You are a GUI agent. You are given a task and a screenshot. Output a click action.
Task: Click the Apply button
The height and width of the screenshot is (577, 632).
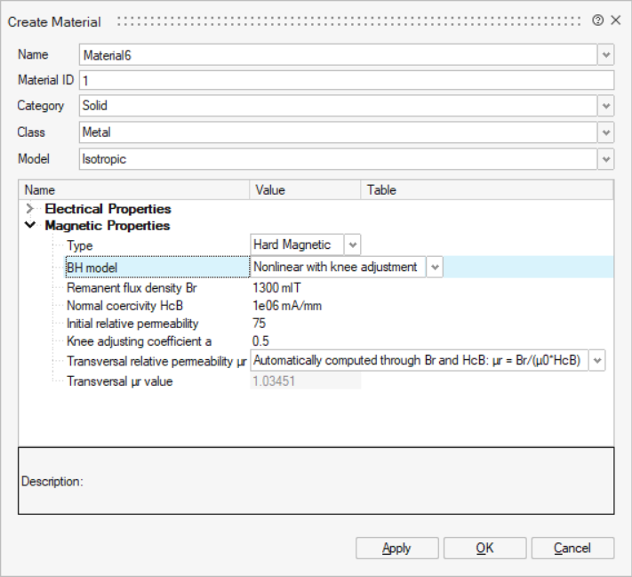(x=396, y=549)
